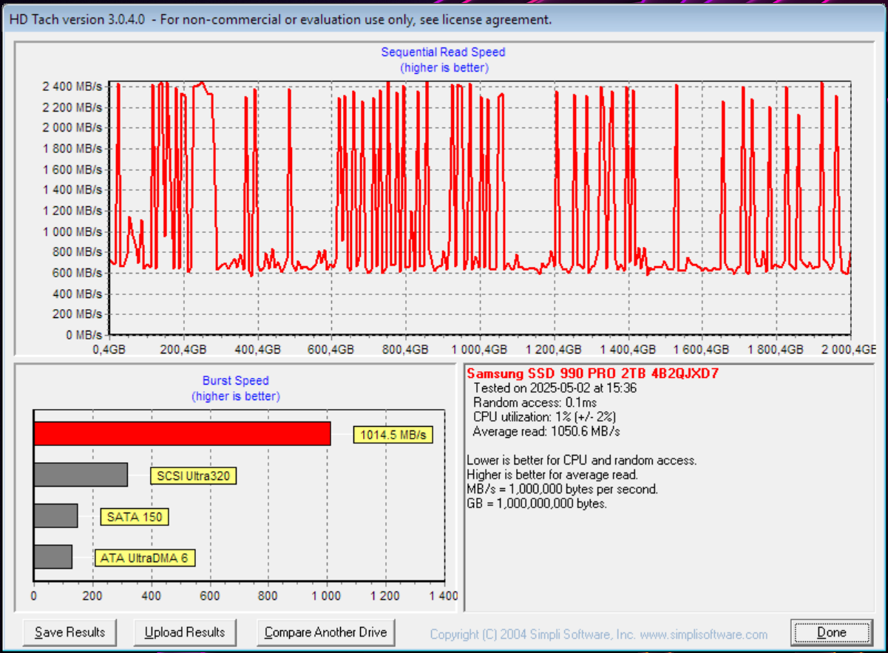Select the gray ATA UltraDMA 6 bar
This screenshot has width=888, height=653.
coord(52,557)
